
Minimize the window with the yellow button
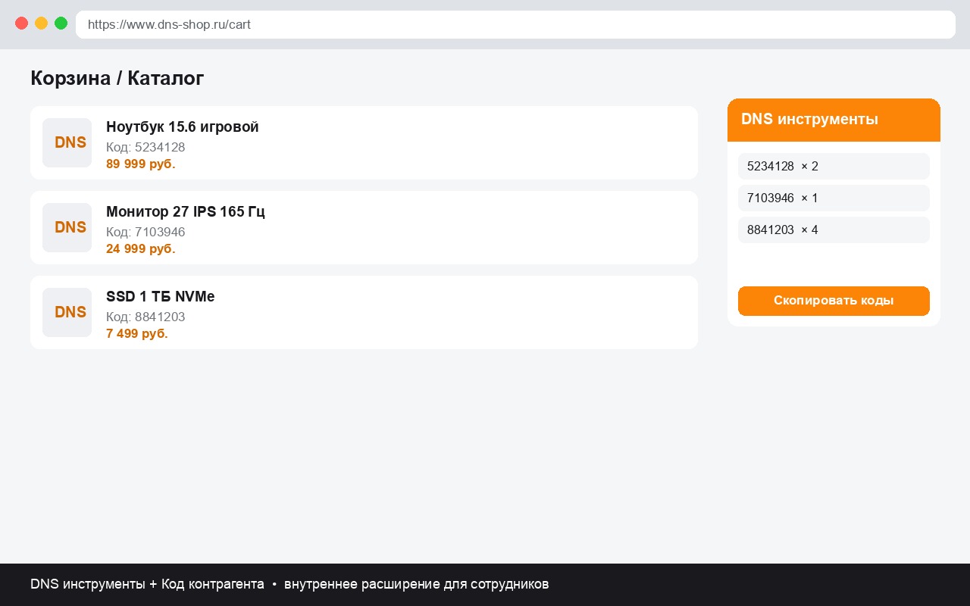pyautogui.click(x=42, y=23)
